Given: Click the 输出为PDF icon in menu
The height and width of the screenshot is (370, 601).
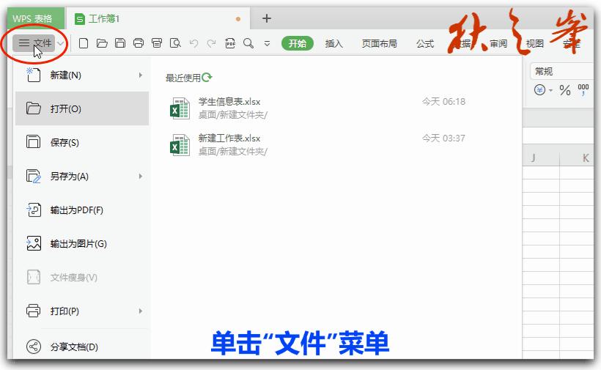Looking at the screenshot, I should (33, 210).
